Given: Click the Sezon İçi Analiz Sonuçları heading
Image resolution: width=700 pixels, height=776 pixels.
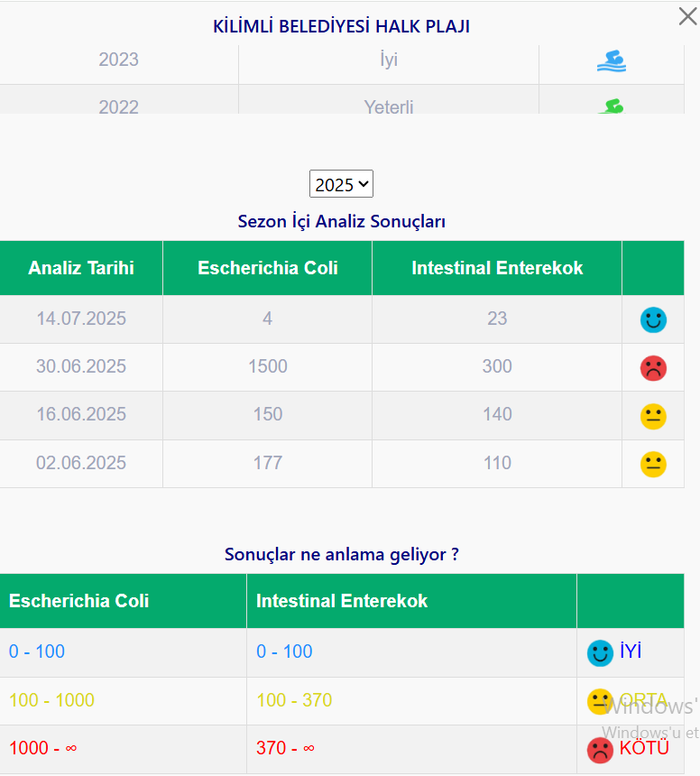Looking at the screenshot, I should click(341, 221).
